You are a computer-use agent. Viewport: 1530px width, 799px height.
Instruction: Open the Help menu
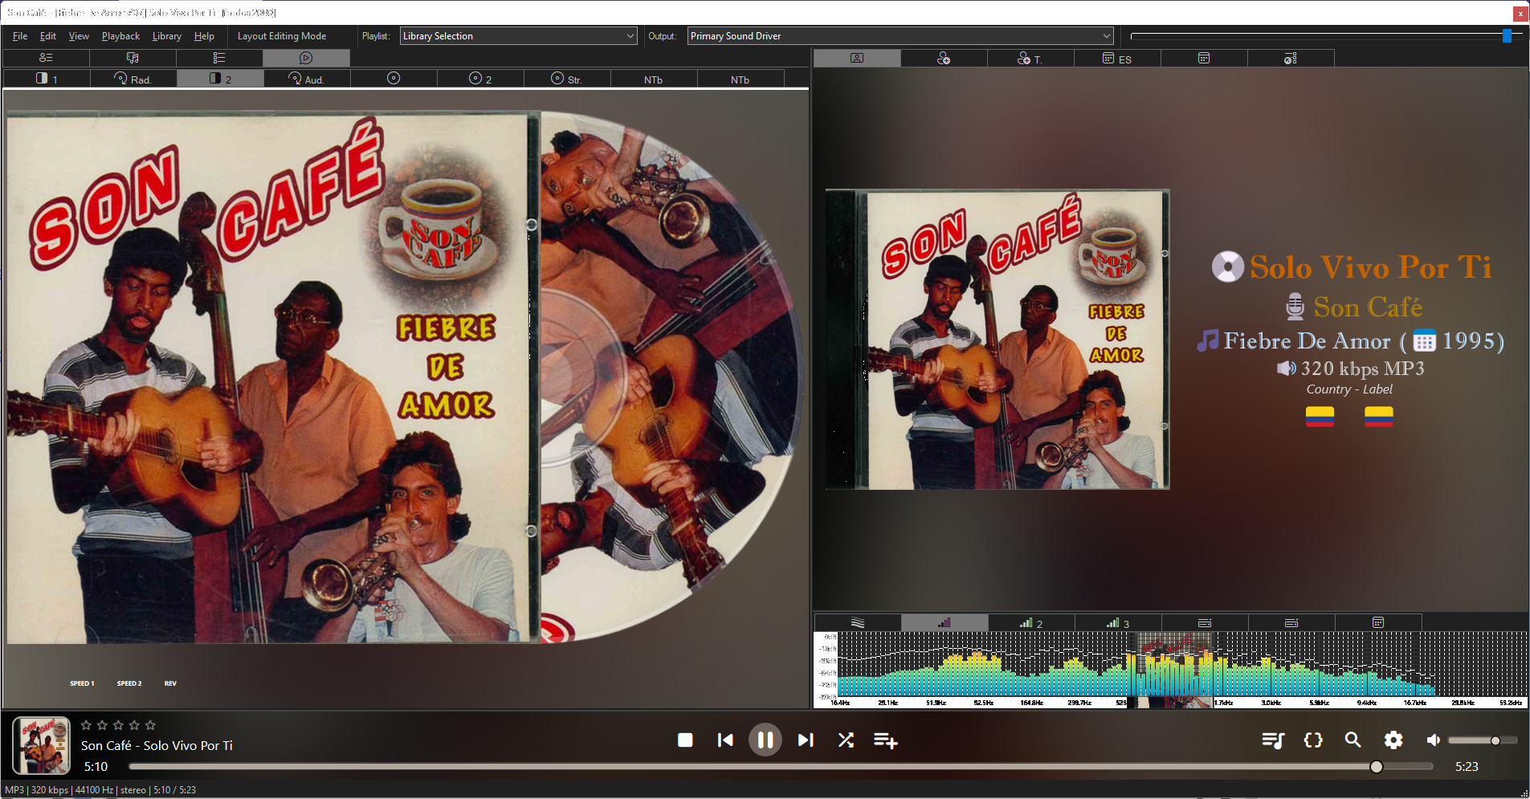204,36
